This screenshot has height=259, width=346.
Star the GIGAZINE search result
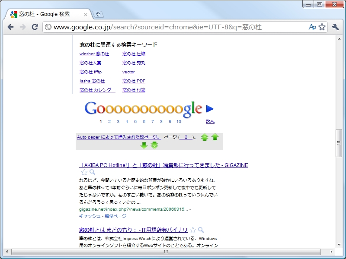click(84, 172)
